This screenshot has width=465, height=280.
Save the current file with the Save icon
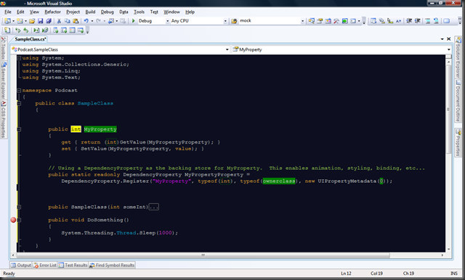click(x=41, y=21)
